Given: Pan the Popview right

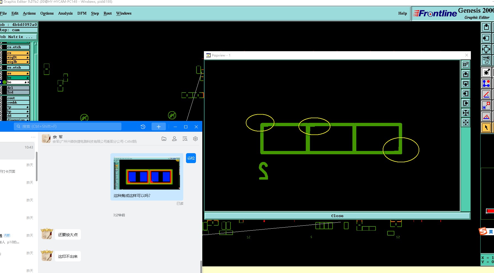Looking at the screenshot, I should point(466,103).
